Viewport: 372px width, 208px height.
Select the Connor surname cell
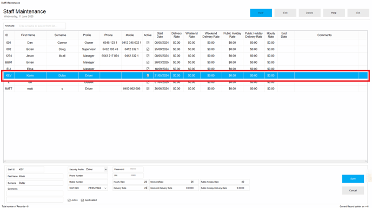(62, 43)
